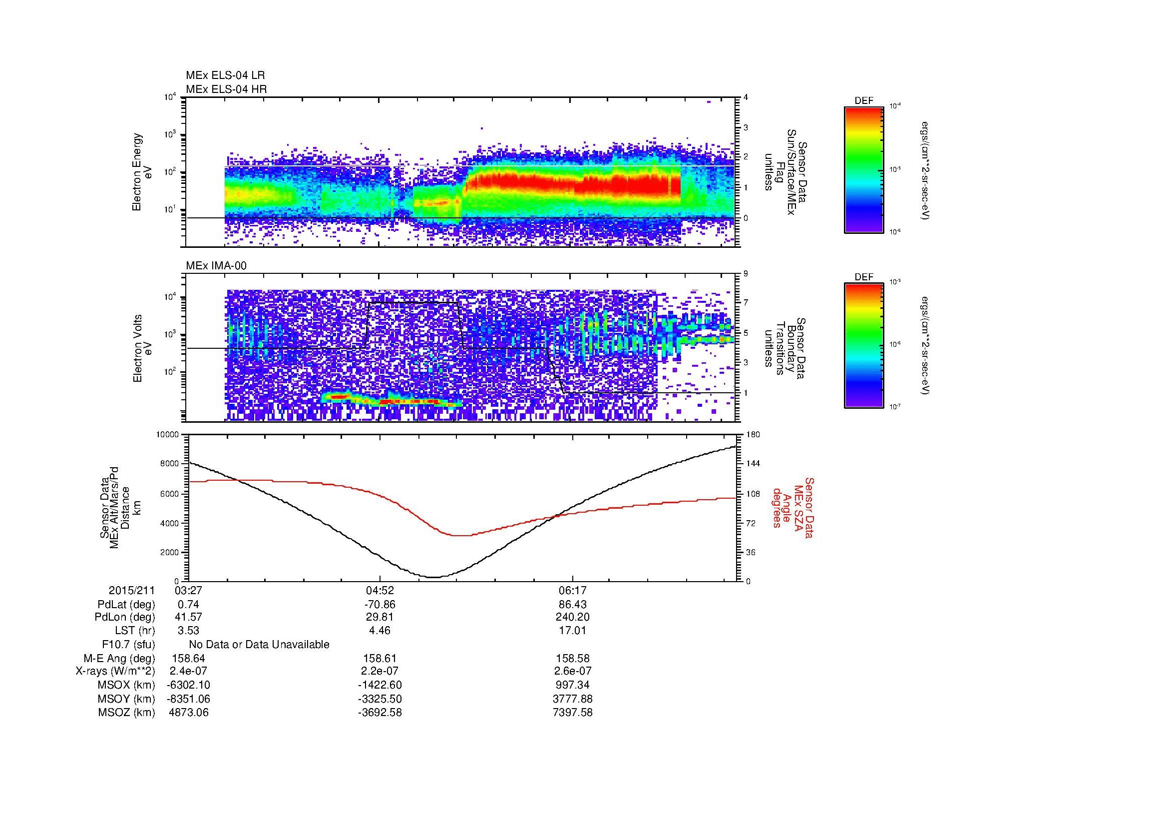Click the 'Sun/Surface/MEx Flag' axis label
This screenshot has width=1168, height=826.
(x=785, y=172)
